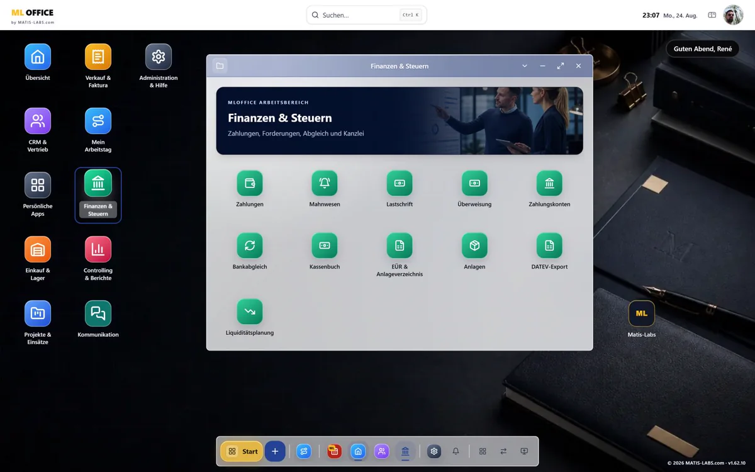Open the Übersicht desktop icon
Viewport: 755px width, 472px height.
coord(38,57)
